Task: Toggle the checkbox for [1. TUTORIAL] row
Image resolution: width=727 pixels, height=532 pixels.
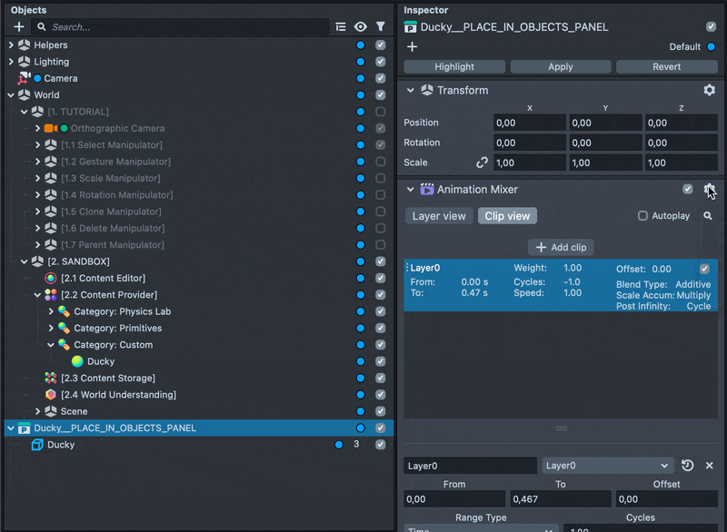Action: [x=381, y=112]
